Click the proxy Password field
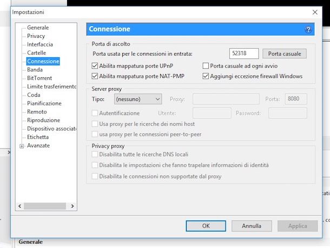 pos(287,113)
